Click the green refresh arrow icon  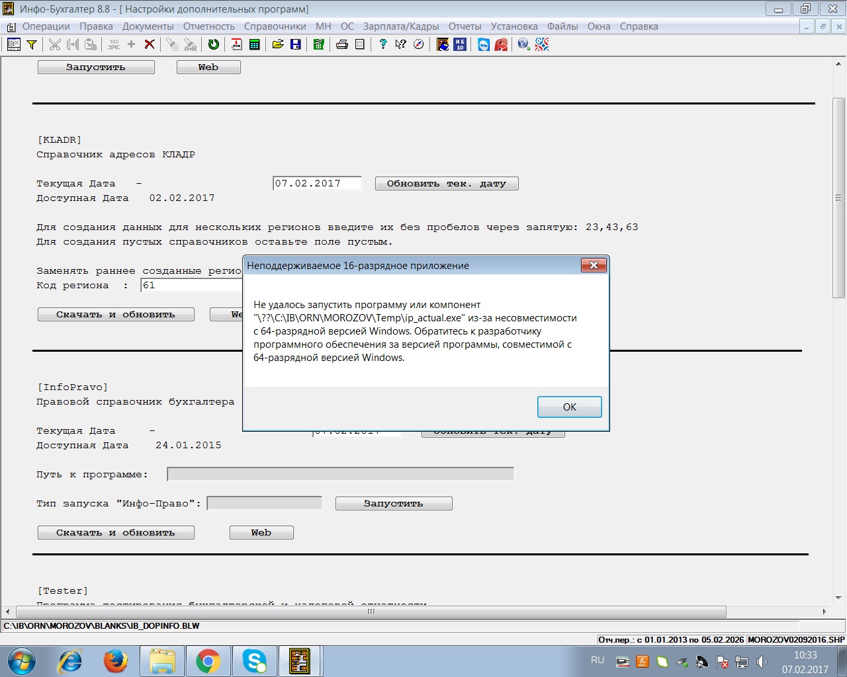pyautogui.click(x=213, y=44)
